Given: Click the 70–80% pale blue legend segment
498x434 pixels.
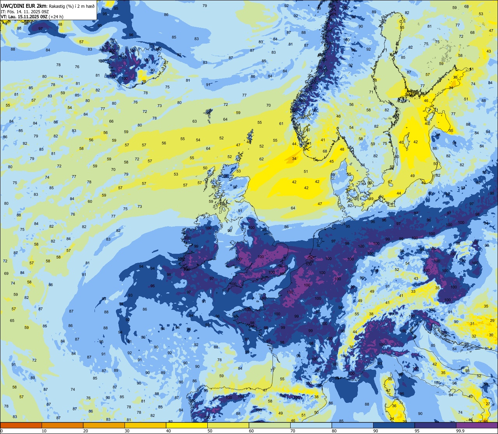Looking at the screenshot, I should (311, 425).
